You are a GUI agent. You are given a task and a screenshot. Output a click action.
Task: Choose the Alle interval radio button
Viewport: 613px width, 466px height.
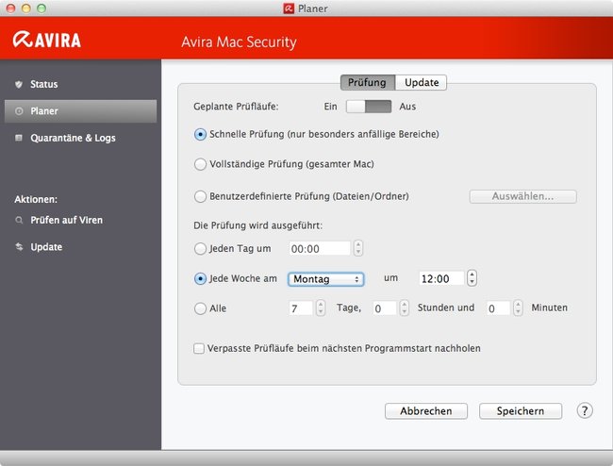(x=200, y=308)
